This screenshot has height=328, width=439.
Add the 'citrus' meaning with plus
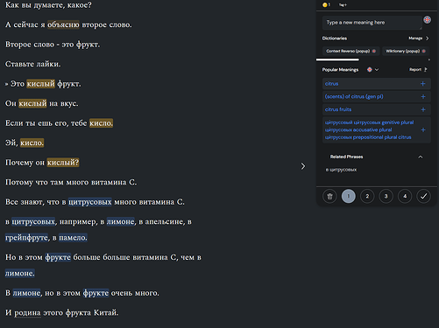point(422,84)
